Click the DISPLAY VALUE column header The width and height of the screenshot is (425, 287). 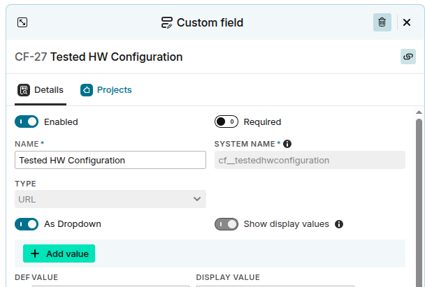tap(228, 277)
